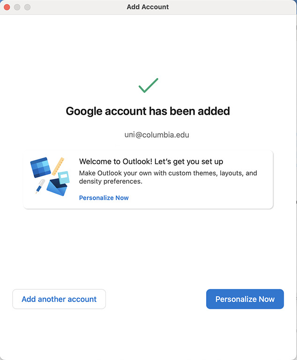
Task: Zoom the Add Account window
Action: 27,7
